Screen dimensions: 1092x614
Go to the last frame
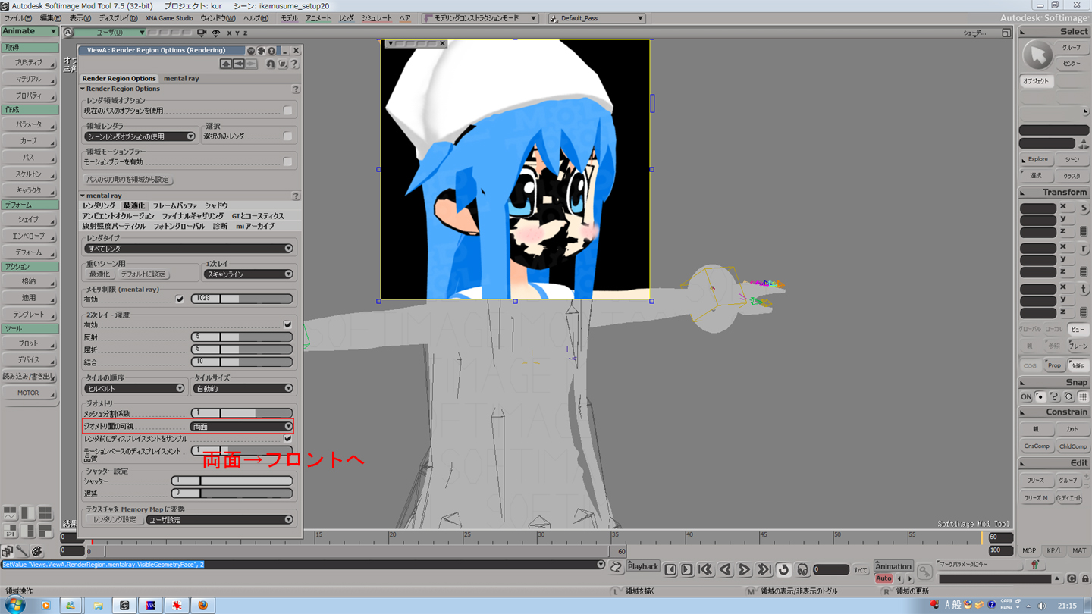coord(764,569)
